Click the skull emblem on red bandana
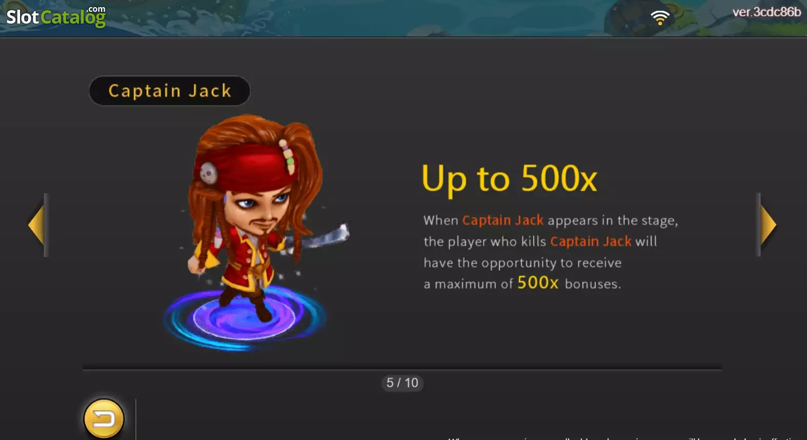The image size is (807, 440). [x=209, y=173]
